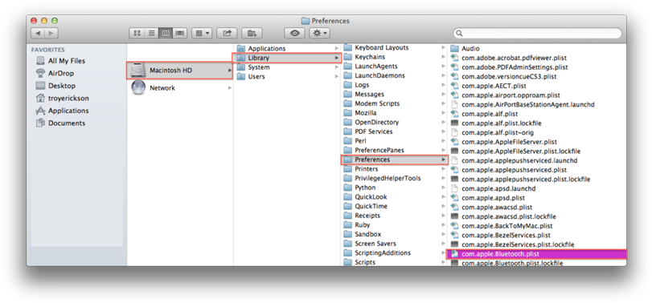Select PDF Services folder
The image size is (652, 303).
tap(394, 131)
